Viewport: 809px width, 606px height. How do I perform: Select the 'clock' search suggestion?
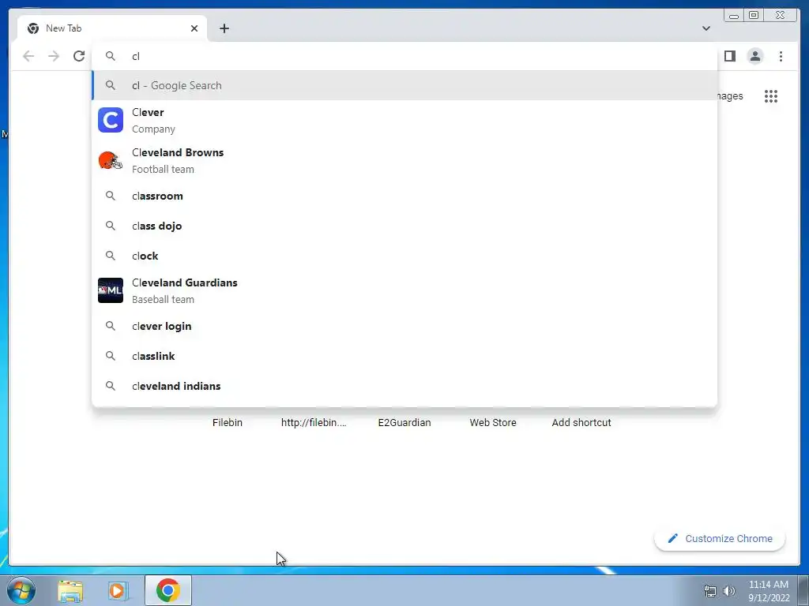404,256
